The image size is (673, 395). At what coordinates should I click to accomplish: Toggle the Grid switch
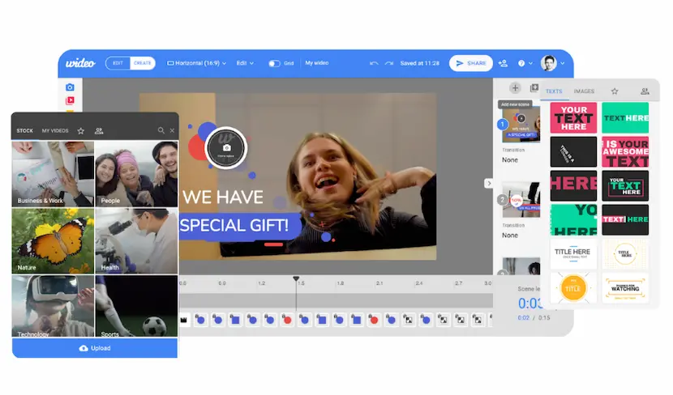tap(274, 63)
